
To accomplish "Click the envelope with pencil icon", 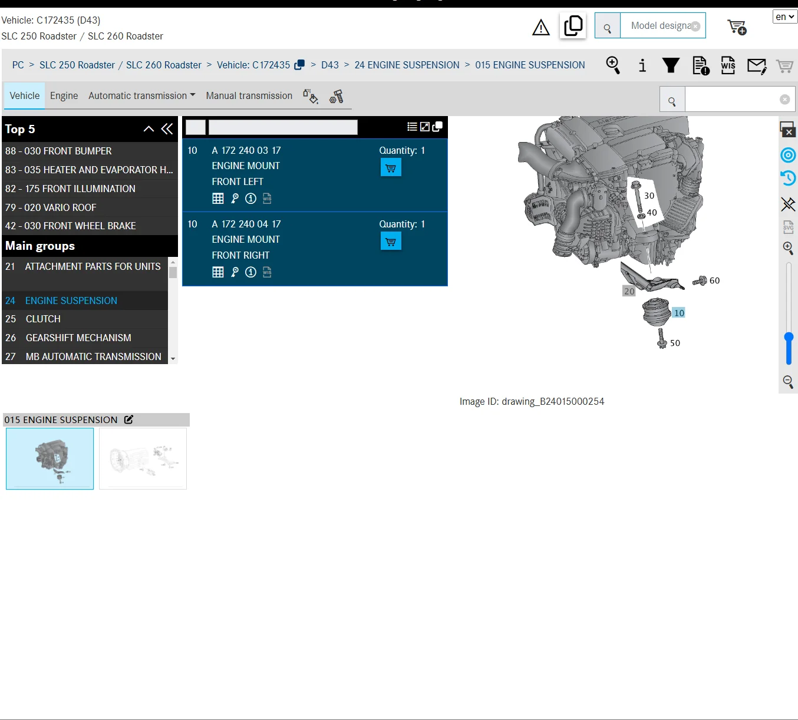I will [x=757, y=66].
